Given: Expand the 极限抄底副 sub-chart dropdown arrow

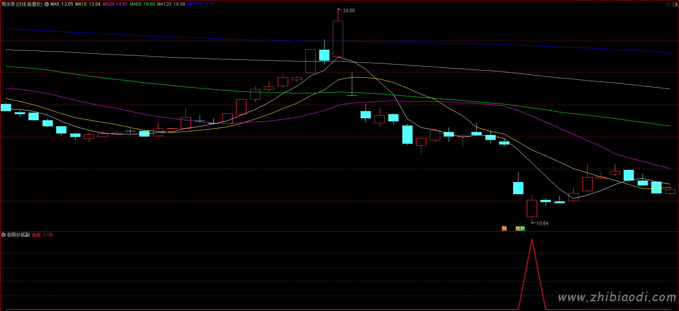Looking at the screenshot, I should click(x=3, y=235).
